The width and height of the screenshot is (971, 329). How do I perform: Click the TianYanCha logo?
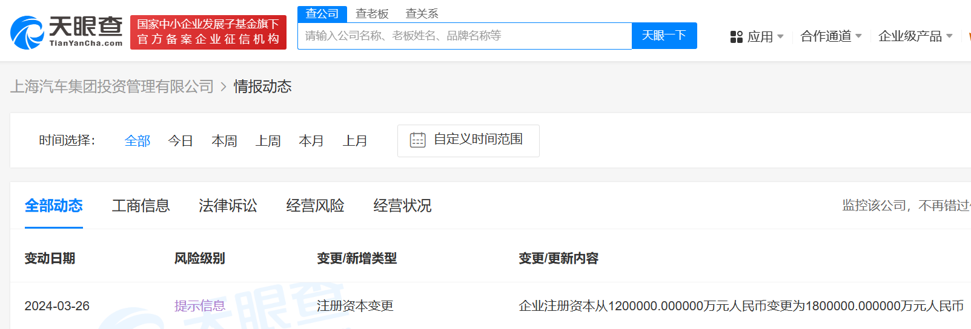click(x=67, y=32)
